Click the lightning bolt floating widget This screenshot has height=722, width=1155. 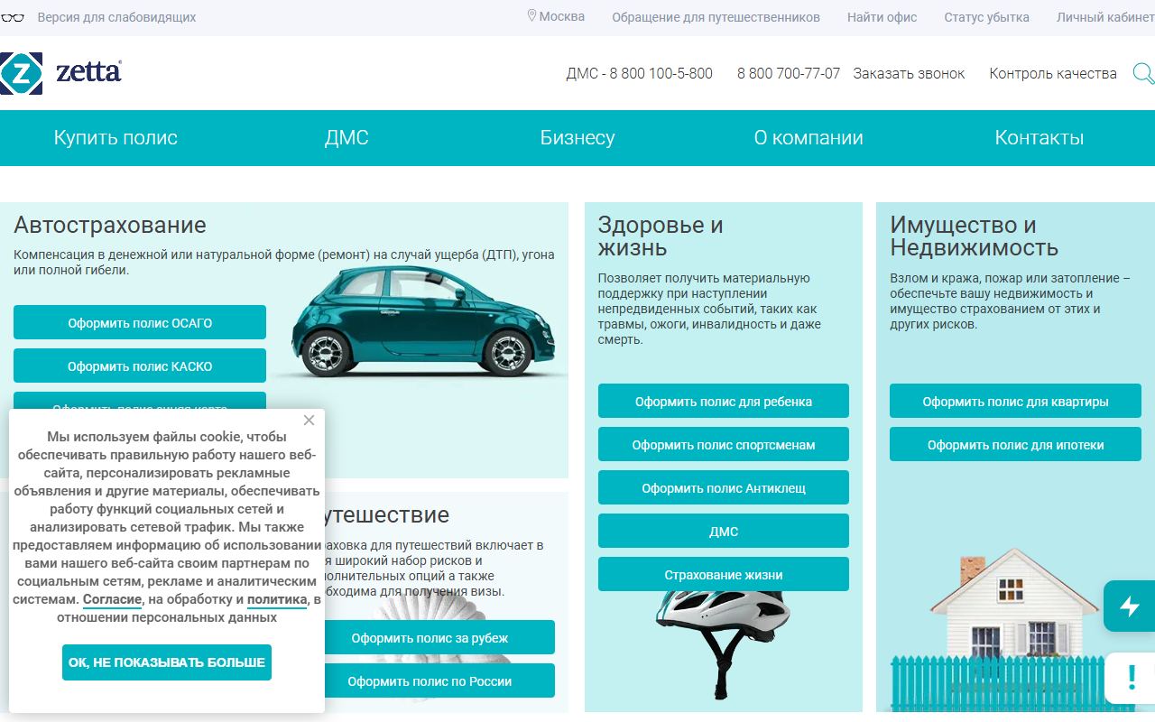1129,606
